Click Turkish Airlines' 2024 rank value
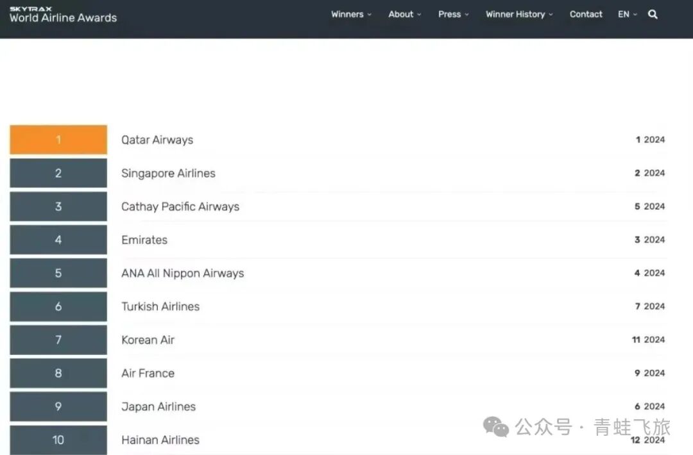 [649, 306]
